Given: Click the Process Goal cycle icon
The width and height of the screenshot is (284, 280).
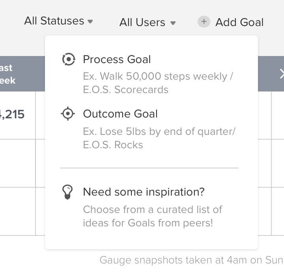Looking at the screenshot, I should pos(69,59).
